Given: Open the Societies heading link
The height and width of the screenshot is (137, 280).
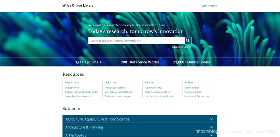Looking at the screenshot, I should (x=150, y=82).
